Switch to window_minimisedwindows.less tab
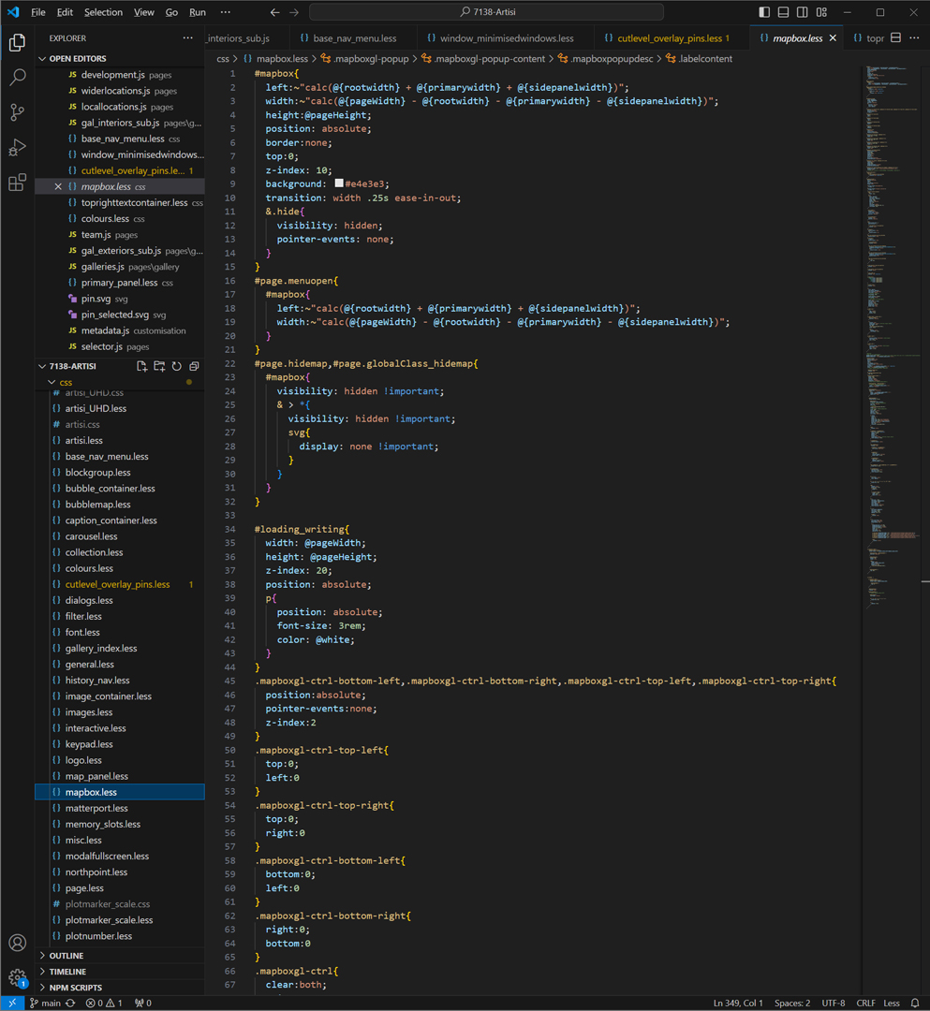930x1011 pixels. pos(507,38)
